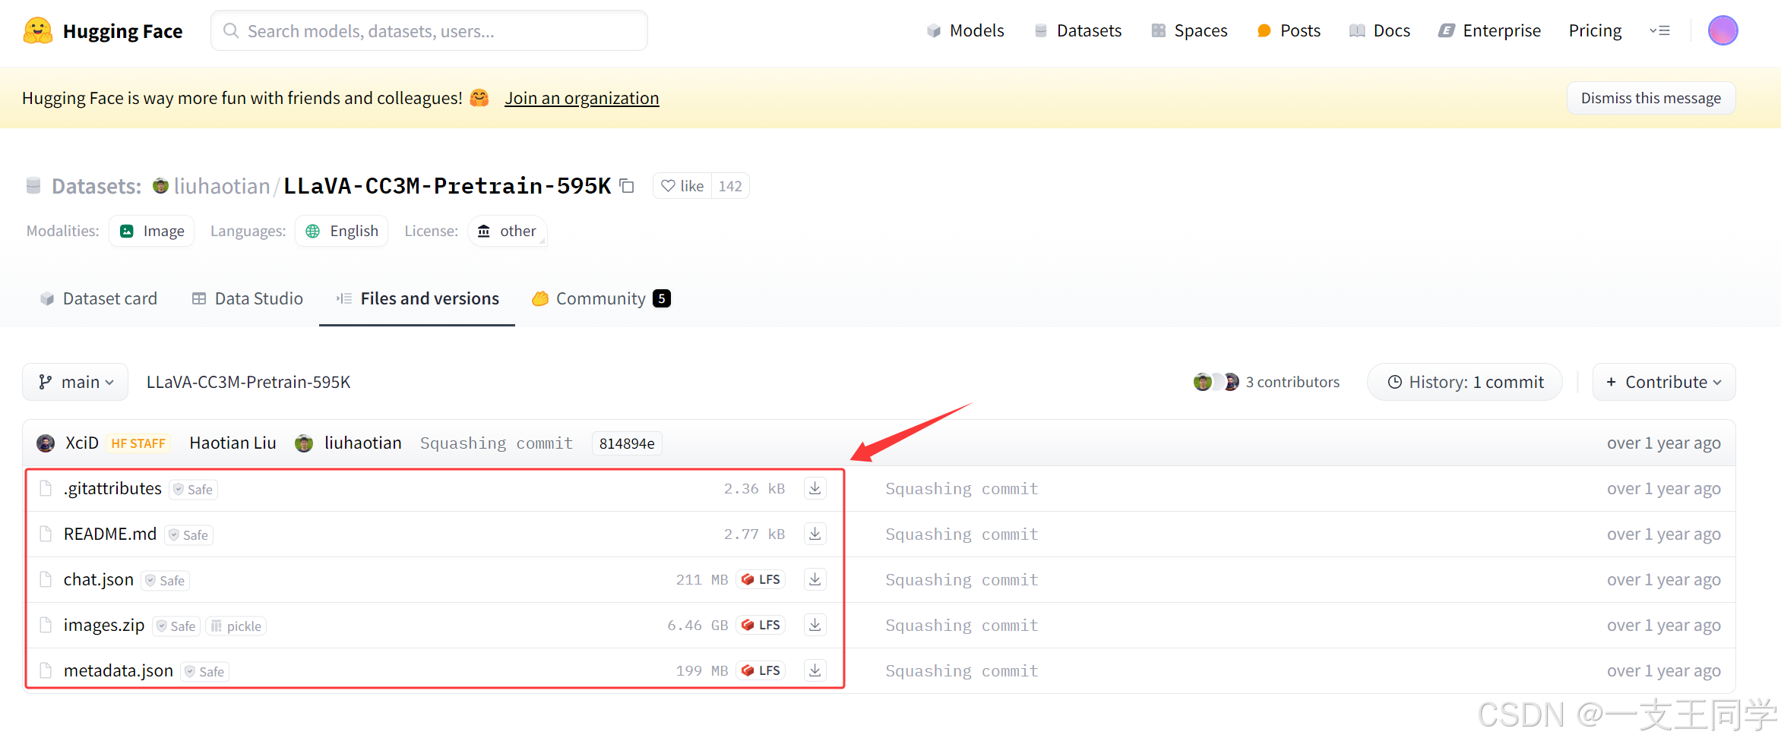Click the pickle badge on images.zip

[x=236, y=626]
